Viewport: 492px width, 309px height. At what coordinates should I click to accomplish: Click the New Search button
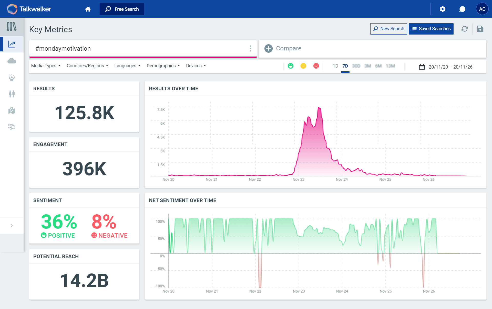click(388, 29)
